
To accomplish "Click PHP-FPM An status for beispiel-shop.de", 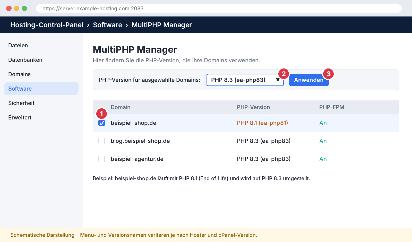I will point(323,123).
